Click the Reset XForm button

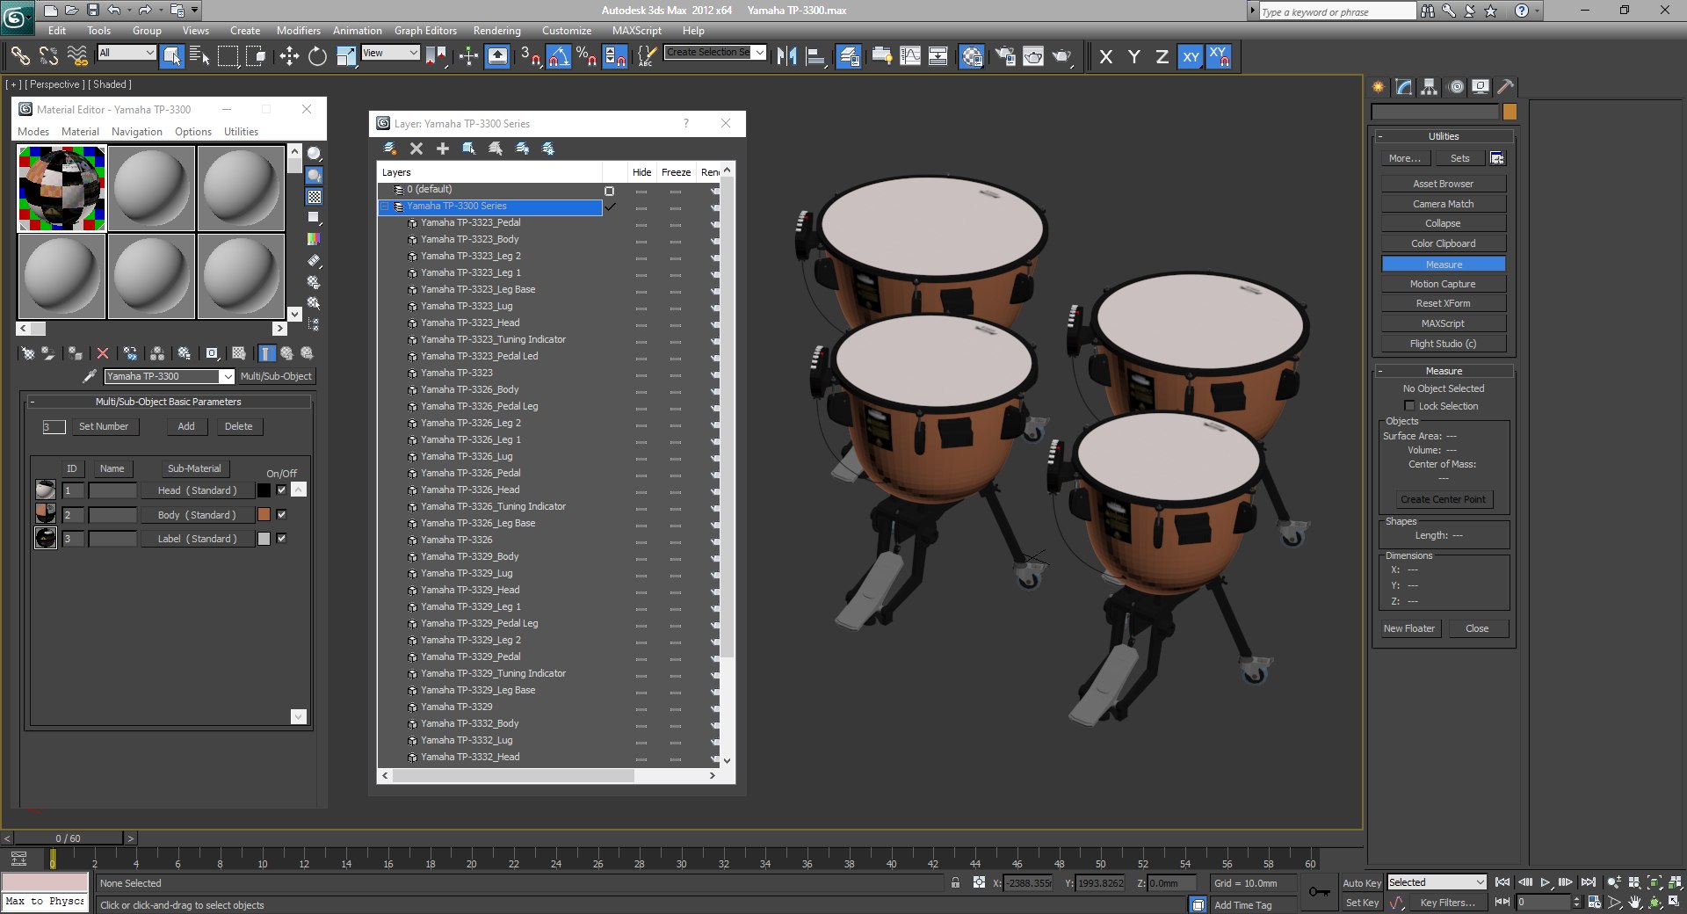tap(1443, 303)
